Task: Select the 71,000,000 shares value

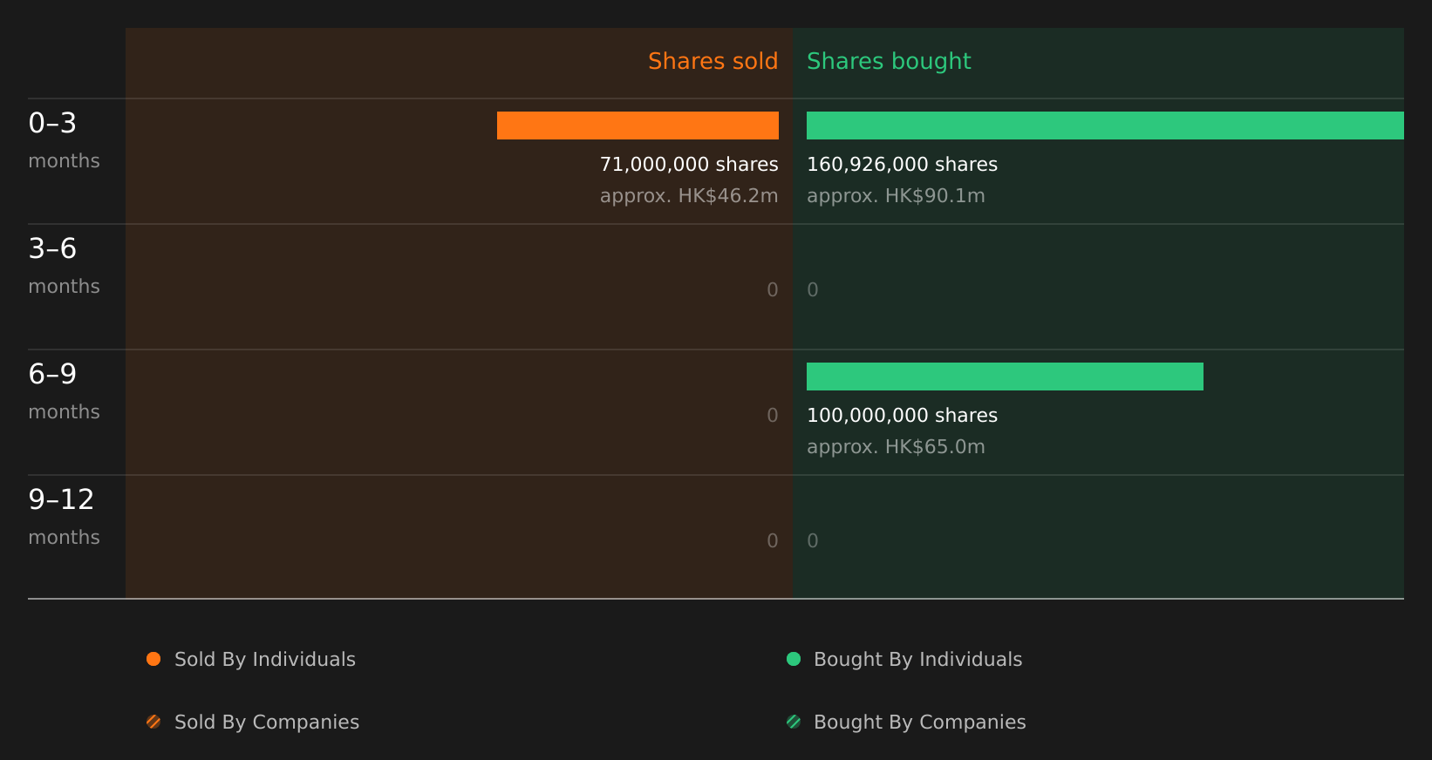Action: coord(689,165)
